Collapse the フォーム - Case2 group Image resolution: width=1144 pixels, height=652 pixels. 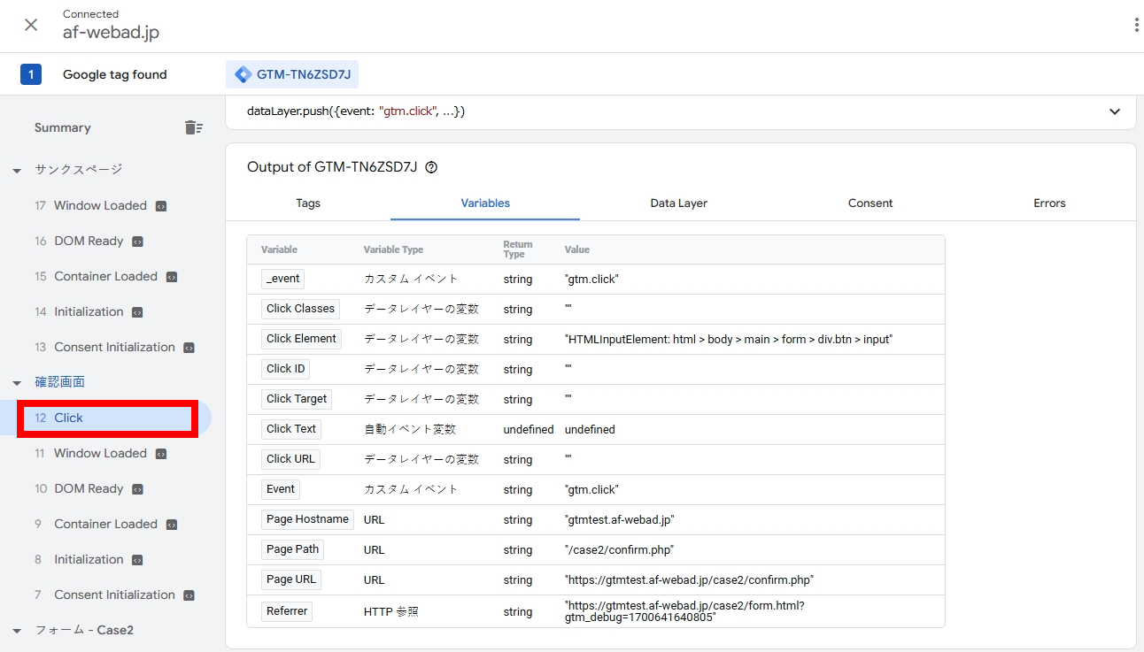(x=17, y=630)
